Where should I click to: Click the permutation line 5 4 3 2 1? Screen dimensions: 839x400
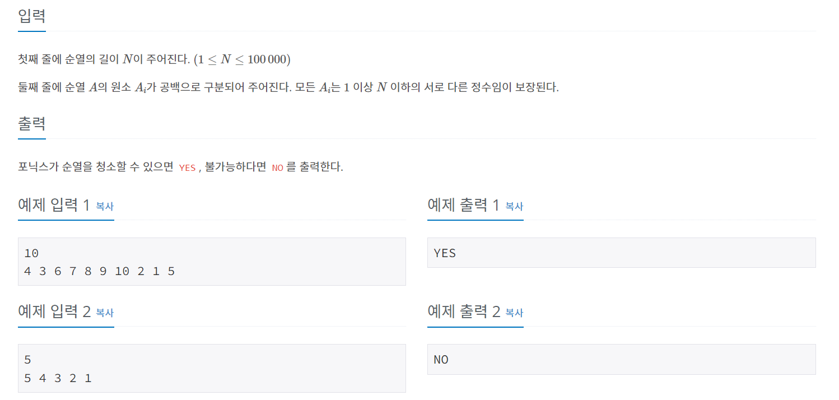58,378
